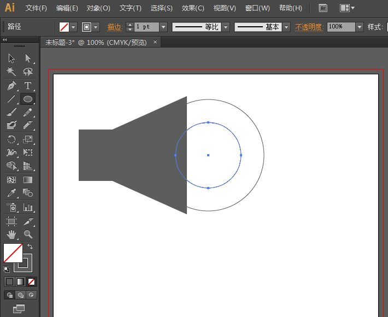Viewport: 388px width, 317px height.
Task: Select the Pencil tool
Action: [28, 112]
